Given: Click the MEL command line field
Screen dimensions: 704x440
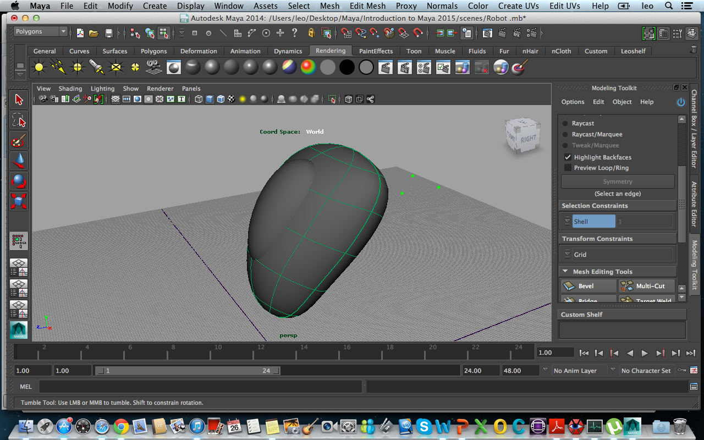Looking at the screenshot, I should click(x=200, y=387).
